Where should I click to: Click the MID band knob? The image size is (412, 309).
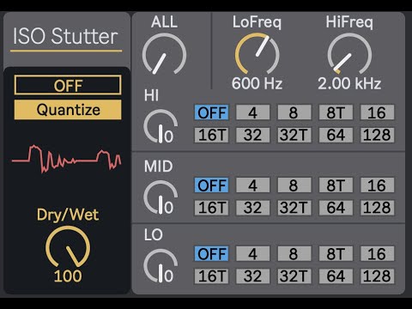click(x=161, y=197)
